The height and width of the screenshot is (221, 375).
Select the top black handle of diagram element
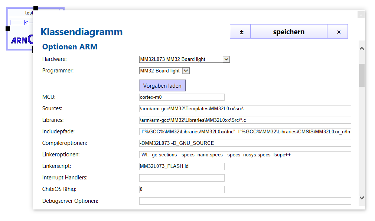[36, 8]
